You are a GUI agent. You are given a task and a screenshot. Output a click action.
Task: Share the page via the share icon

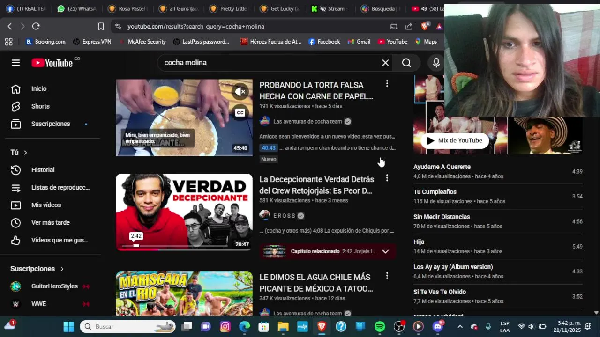click(409, 26)
